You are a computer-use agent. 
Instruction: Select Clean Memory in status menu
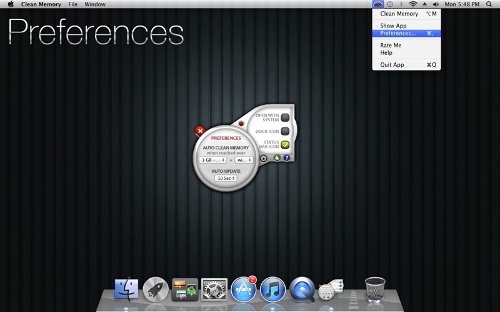click(407, 14)
